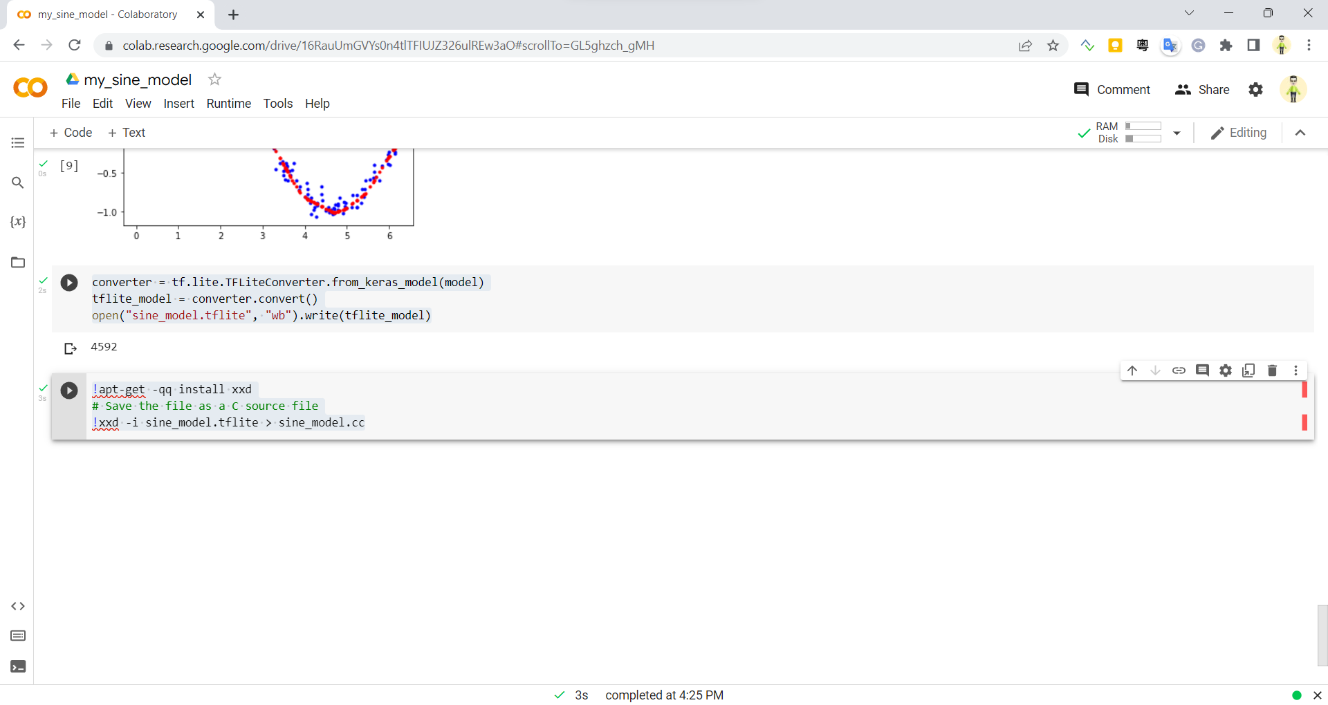Open the variables inspector panel
Image resolution: width=1328 pixels, height=705 pixels.
click(x=18, y=222)
